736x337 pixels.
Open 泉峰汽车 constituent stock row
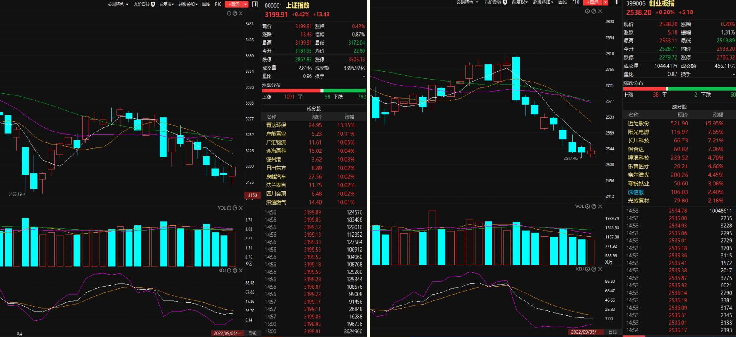pyautogui.click(x=314, y=177)
